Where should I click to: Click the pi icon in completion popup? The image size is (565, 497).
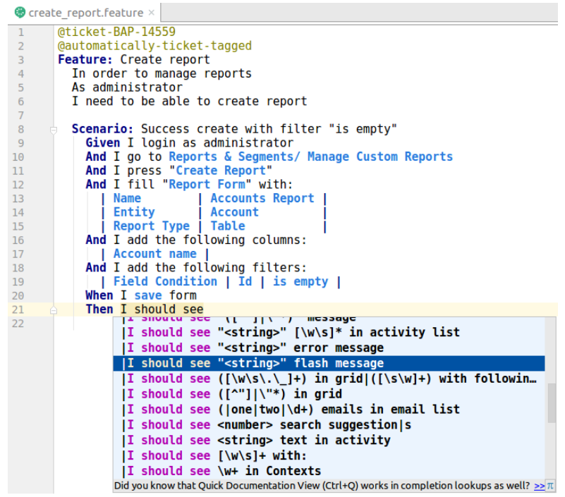tap(550, 486)
